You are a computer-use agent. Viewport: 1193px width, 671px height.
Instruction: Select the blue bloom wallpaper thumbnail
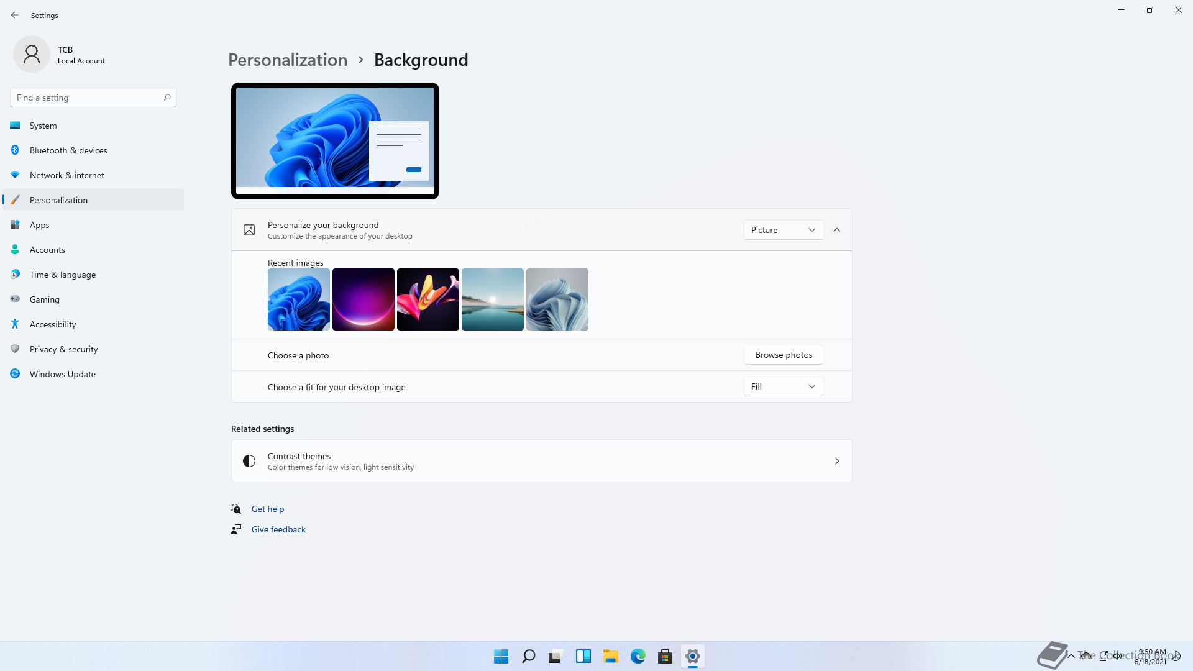click(299, 299)
